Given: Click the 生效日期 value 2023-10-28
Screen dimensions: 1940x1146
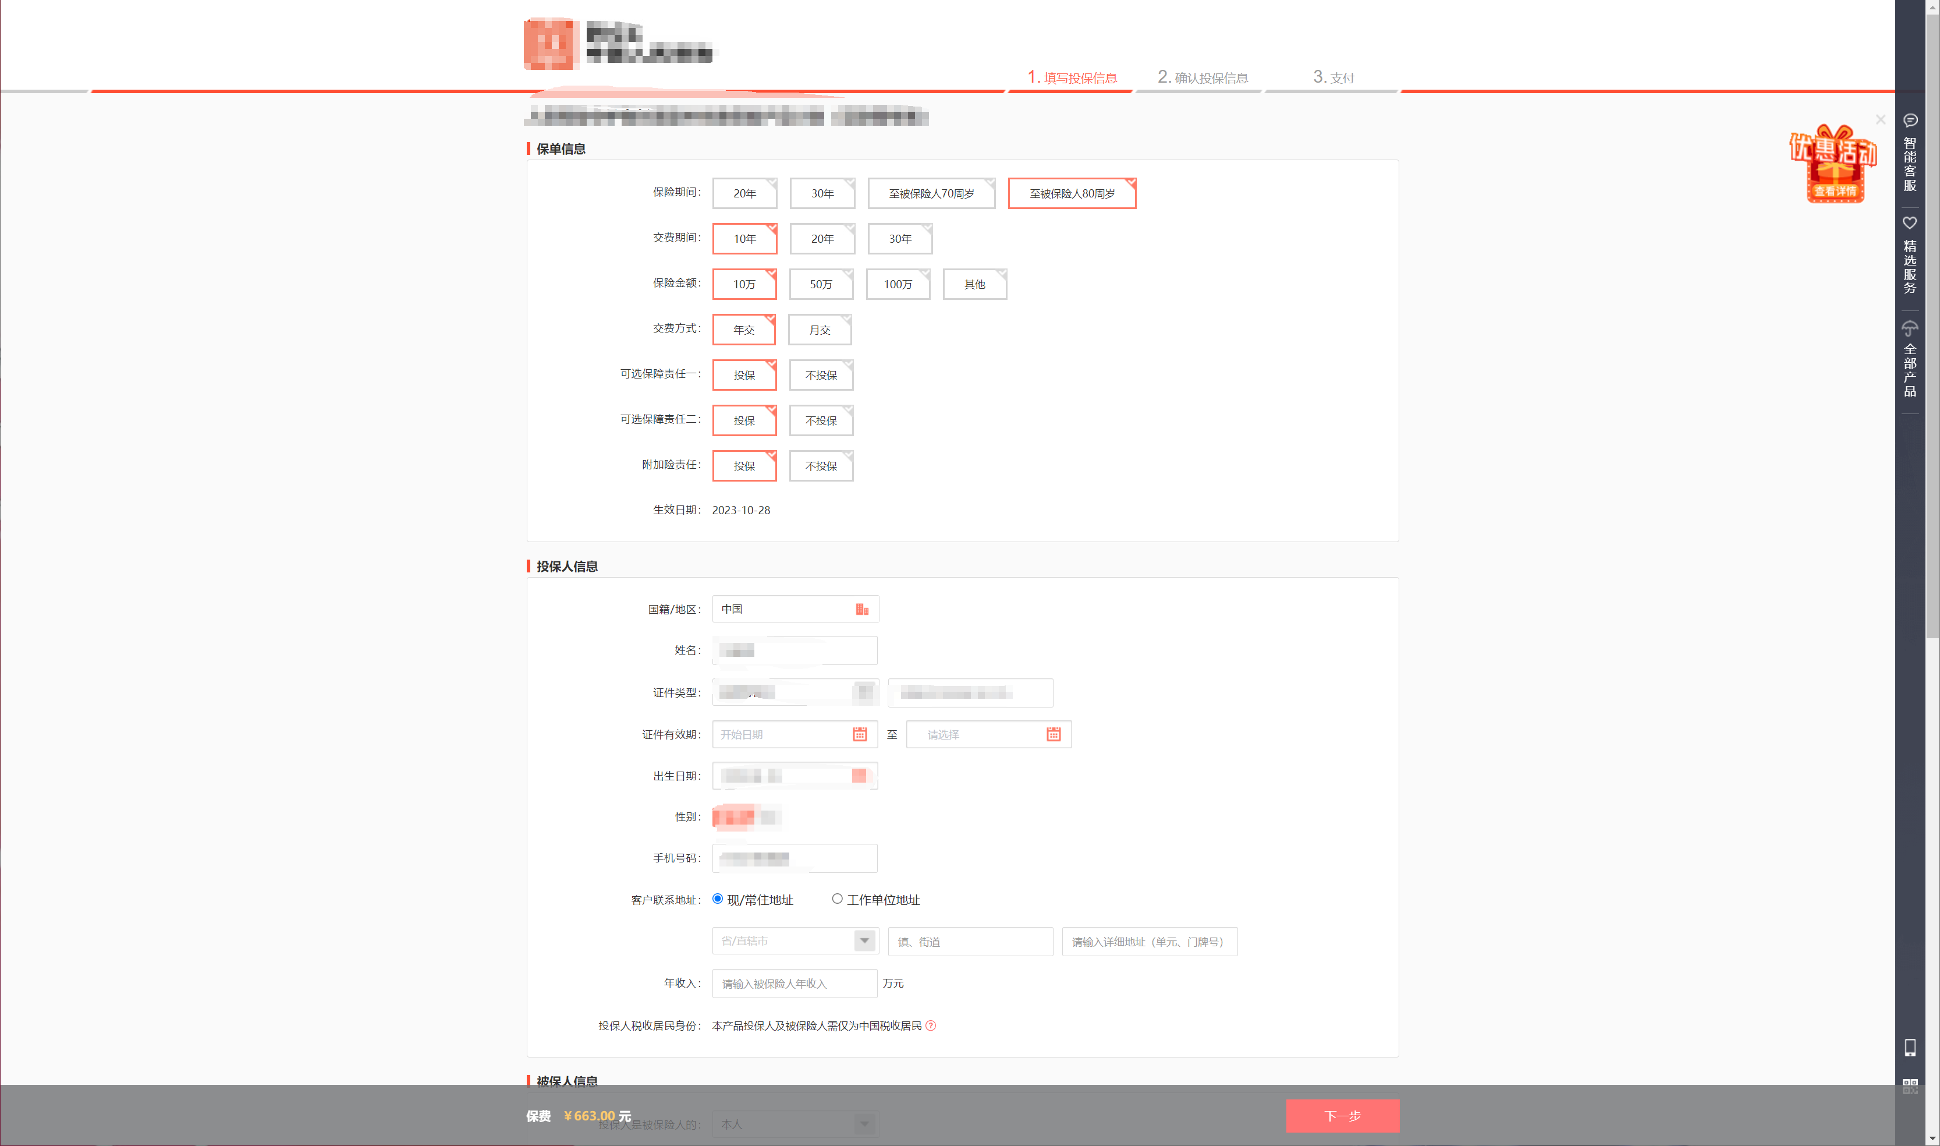Looking at the screenshot, I should pos(741,510).
